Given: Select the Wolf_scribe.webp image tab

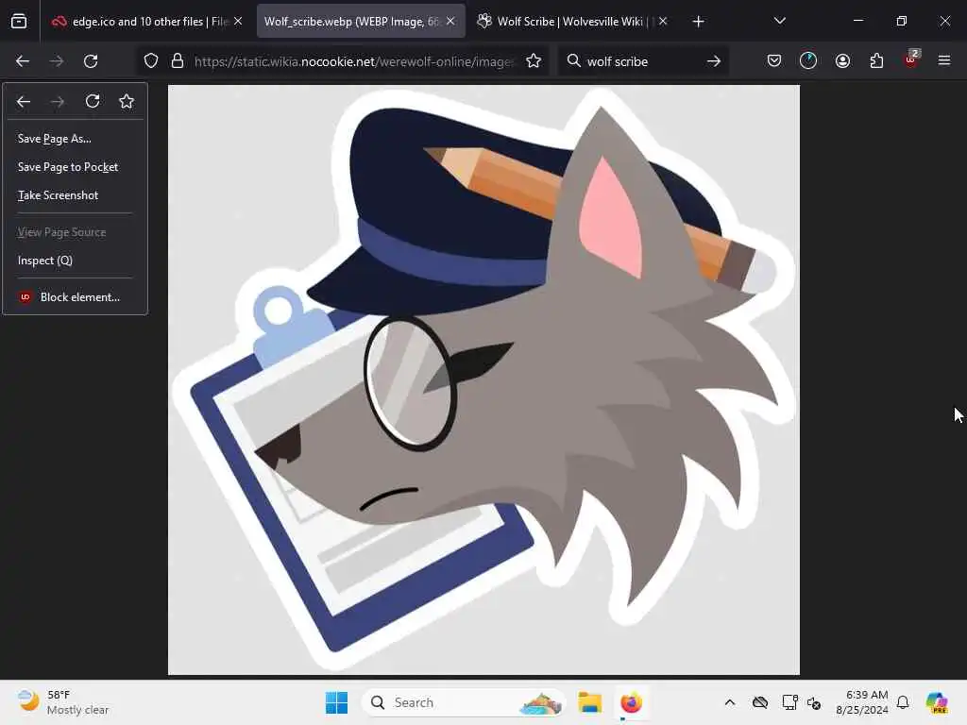Looking at the screenshot, I should coord(360,22).
